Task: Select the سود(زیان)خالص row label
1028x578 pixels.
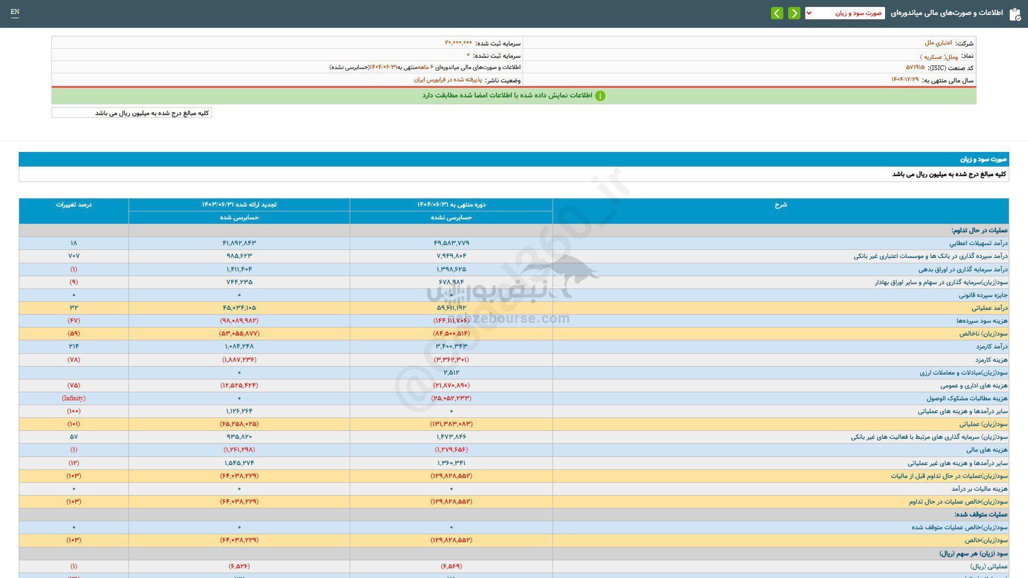Action: 986,541
